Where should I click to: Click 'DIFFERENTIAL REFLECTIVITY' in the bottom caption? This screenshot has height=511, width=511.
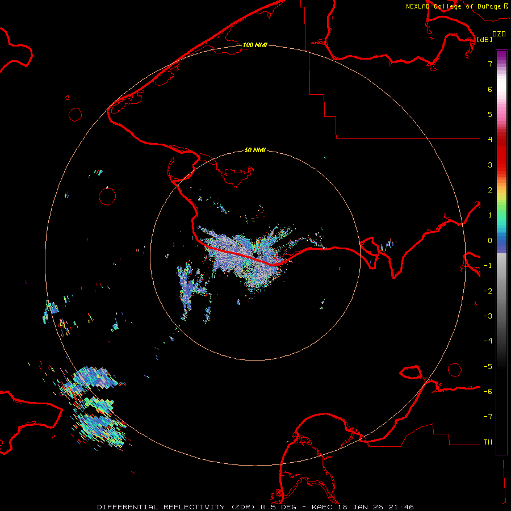161,507
